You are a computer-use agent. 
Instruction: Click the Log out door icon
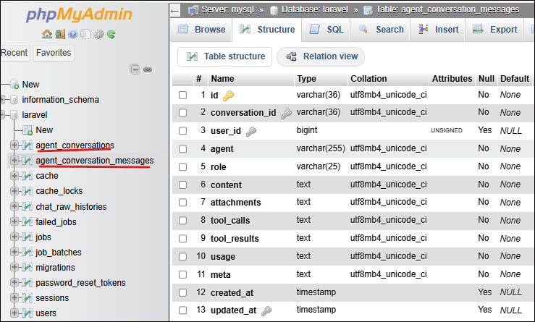point(60,34)
